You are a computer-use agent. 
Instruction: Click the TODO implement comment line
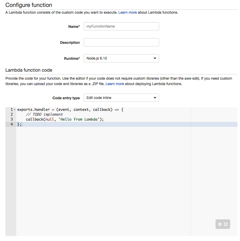[44, 114]
